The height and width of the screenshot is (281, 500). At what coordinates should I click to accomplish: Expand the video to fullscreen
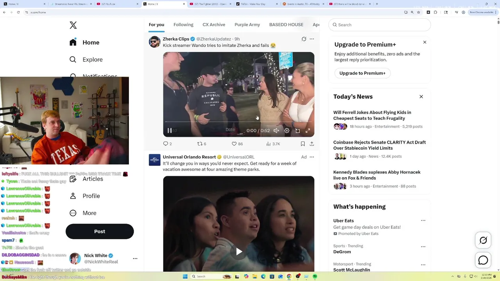308,131
